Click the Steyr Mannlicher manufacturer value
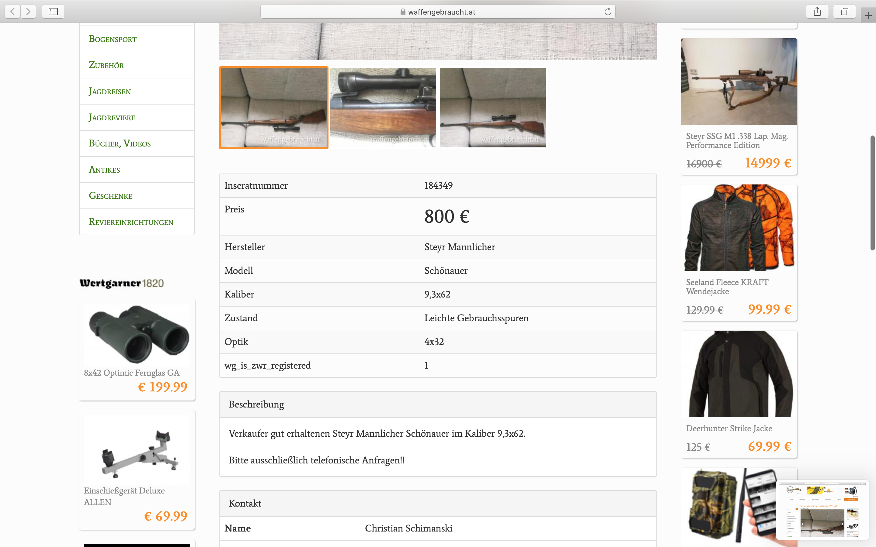 tap(459, 247)
